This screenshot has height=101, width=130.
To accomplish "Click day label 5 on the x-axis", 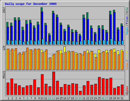I will (24, 98).
